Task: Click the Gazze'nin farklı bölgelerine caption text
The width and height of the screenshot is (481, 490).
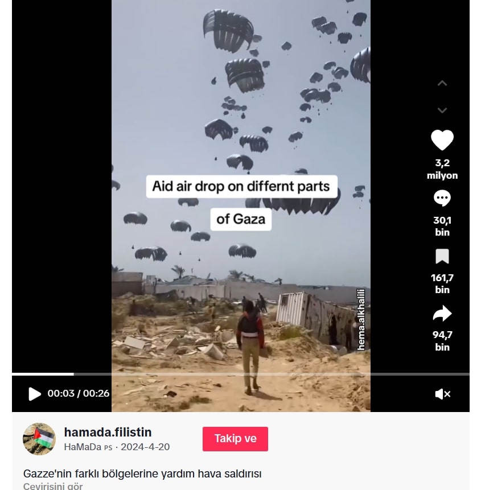Action: 142,473
